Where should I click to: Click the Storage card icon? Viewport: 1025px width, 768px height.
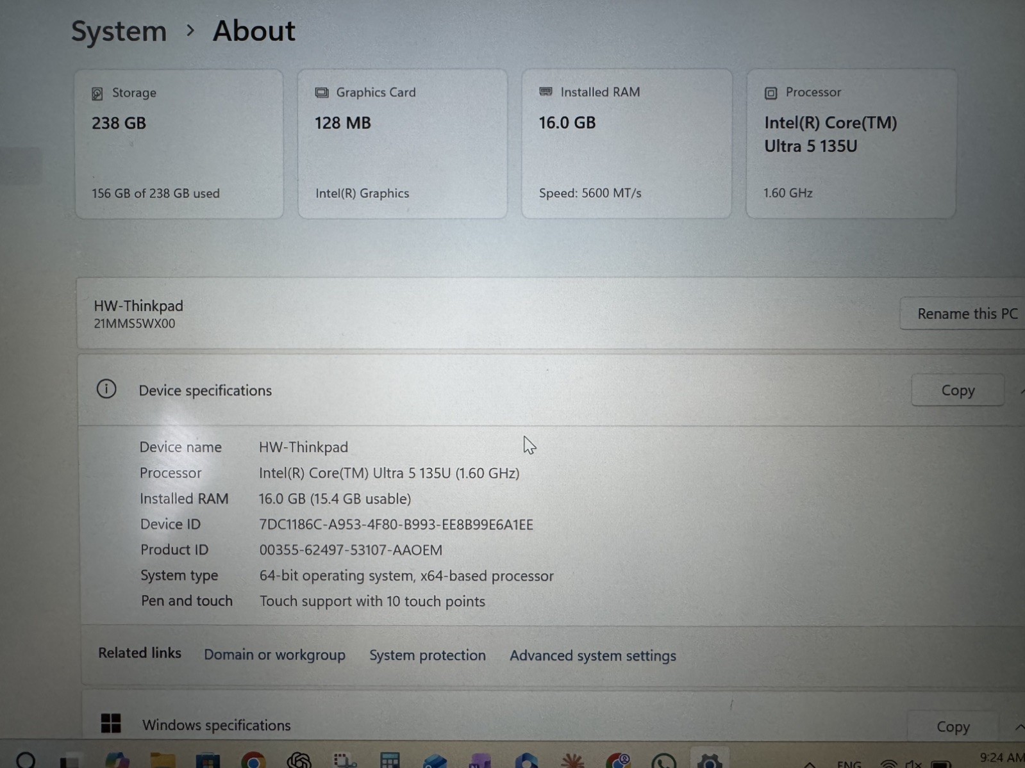(x=97, y=94)
